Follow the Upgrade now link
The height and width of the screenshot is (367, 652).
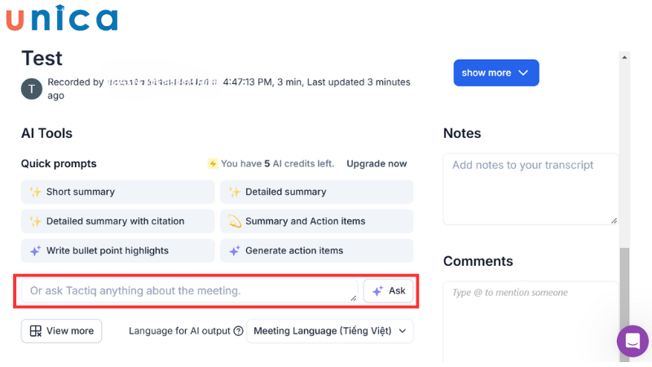pyautogui.click(x=377, y=164)
